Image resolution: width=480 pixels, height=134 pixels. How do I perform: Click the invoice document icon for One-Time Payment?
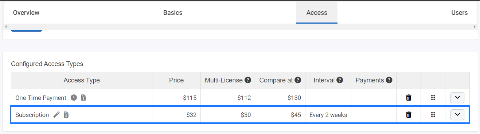click(83, 98)
